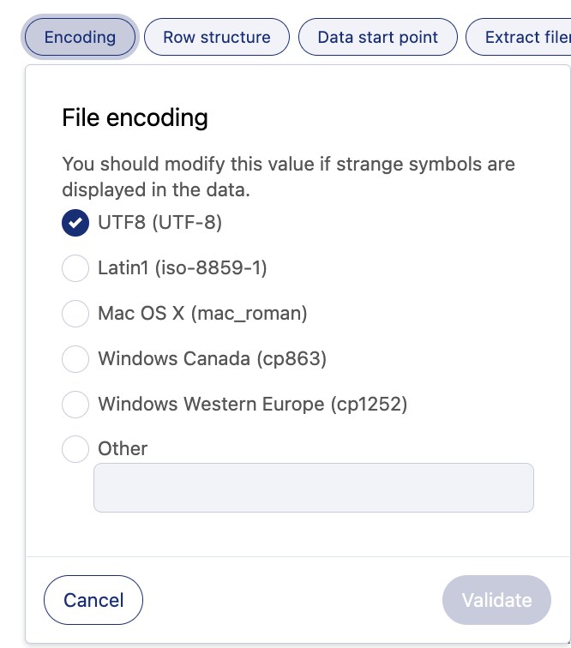The width and height of the screenshot is (571, 648).
Task: Click the Mac OS X (mac_roman) label
Action: tap(202, 314)
